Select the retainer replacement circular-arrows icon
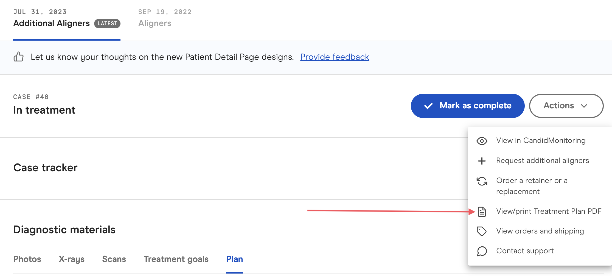The image size is (612, 276). 482,181
